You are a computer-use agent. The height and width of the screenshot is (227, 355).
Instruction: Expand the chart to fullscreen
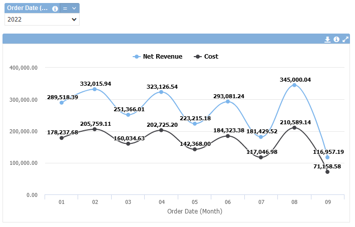click(345, 40)
